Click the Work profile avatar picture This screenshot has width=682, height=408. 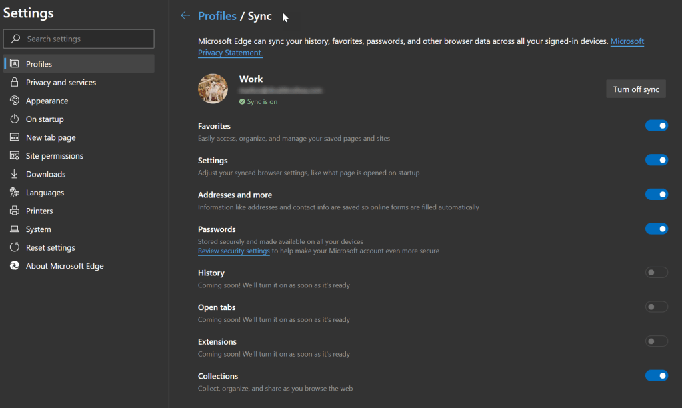(x=213, y=89)
